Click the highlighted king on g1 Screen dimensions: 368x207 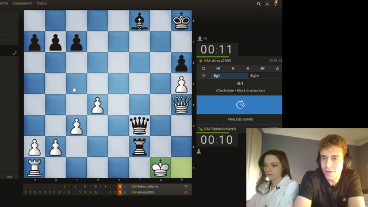[160, 167]
